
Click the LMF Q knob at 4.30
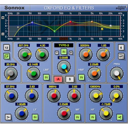(42, 55)
